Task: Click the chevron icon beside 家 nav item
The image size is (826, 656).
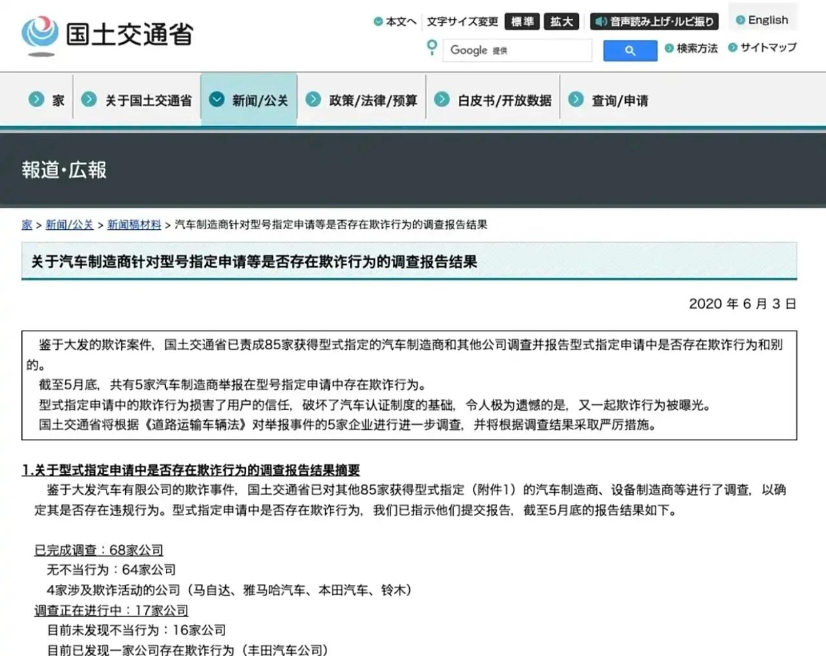Action: point(36,99)
